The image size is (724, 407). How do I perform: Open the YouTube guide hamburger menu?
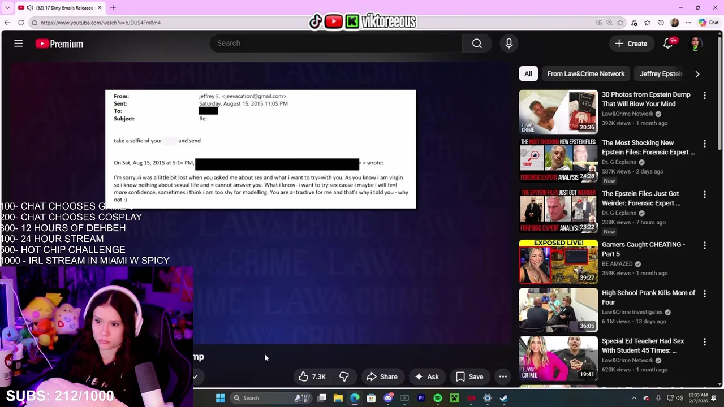click(18, 44)
